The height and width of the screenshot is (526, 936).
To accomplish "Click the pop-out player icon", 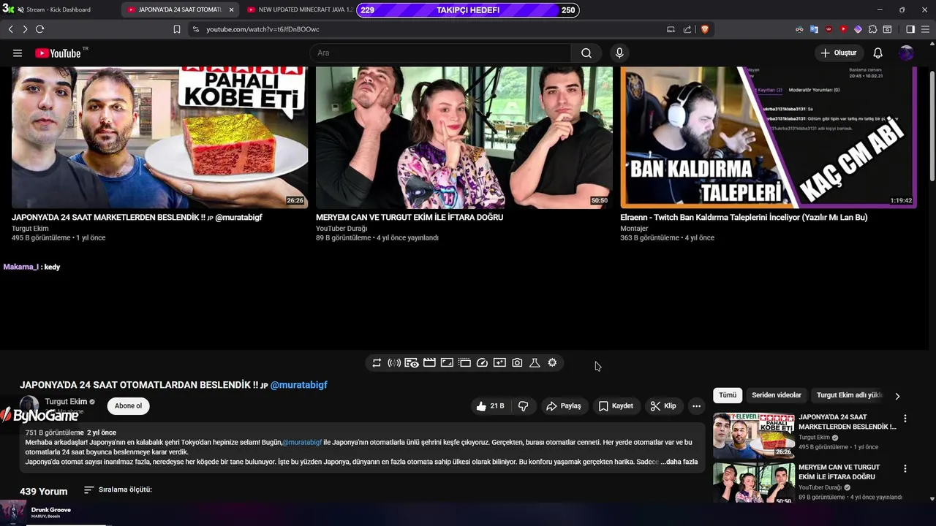I will click(x=464, y=362).
